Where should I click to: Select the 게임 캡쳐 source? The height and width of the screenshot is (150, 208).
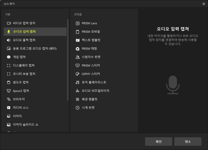pyautogui.click(x=19, y=57)
